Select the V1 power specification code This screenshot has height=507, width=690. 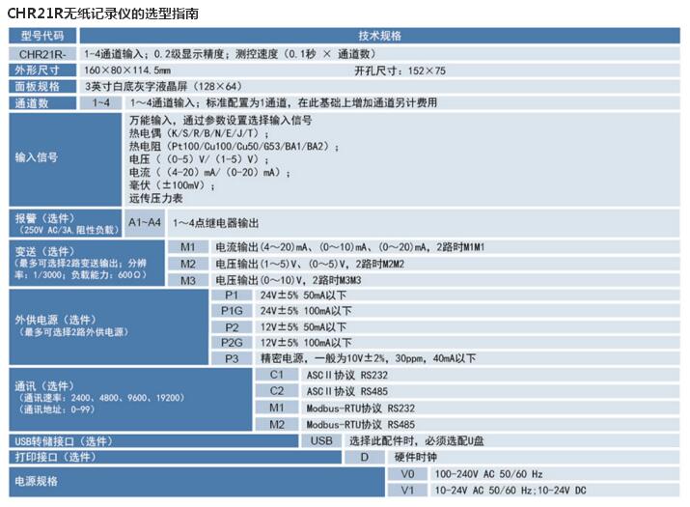[x=406, y=491]
